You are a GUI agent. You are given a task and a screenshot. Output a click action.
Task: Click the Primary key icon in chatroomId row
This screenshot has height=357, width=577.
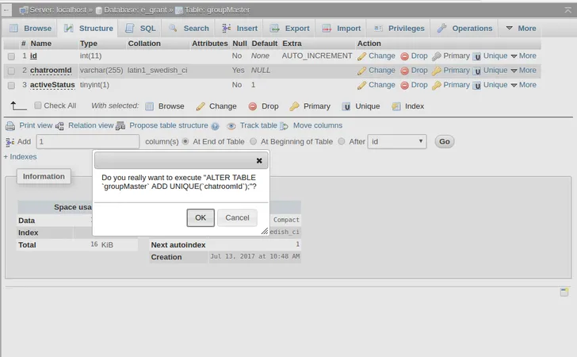pyautogui.click(x=437, y=71)
